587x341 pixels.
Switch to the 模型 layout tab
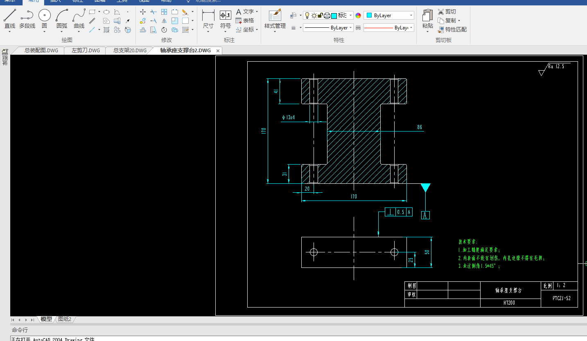pyautogui.click(x=46, y=319)
